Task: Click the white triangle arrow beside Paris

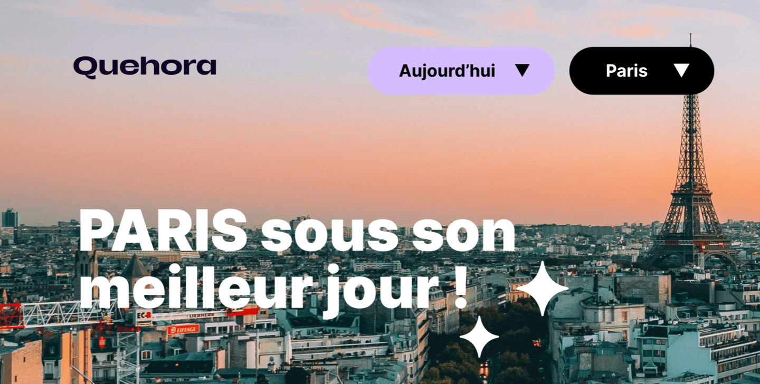Action: click(x=681, y=70)
